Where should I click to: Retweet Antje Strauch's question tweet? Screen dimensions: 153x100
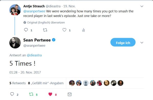point(45,30)
